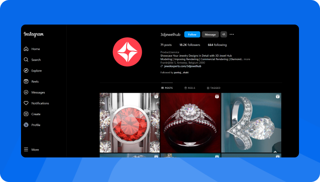The height and width of the screenshot is (182, 320).
Task: Click the Instagram logo
Action: pyautogui.click(x=34, y=34)
